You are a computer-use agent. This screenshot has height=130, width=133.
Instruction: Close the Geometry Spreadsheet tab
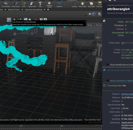(45, 10)
